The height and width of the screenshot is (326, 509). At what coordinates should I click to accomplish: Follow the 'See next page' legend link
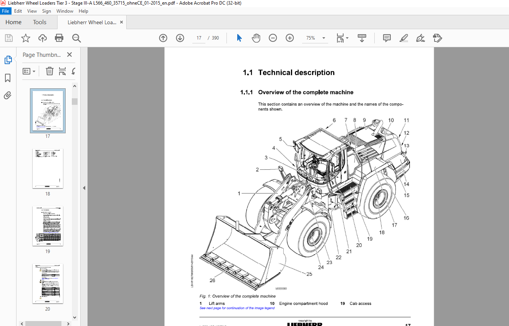click(237, 308)
